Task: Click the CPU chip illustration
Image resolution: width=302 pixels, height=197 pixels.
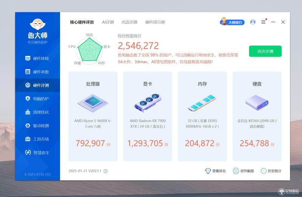Action: tap(93, 103)
